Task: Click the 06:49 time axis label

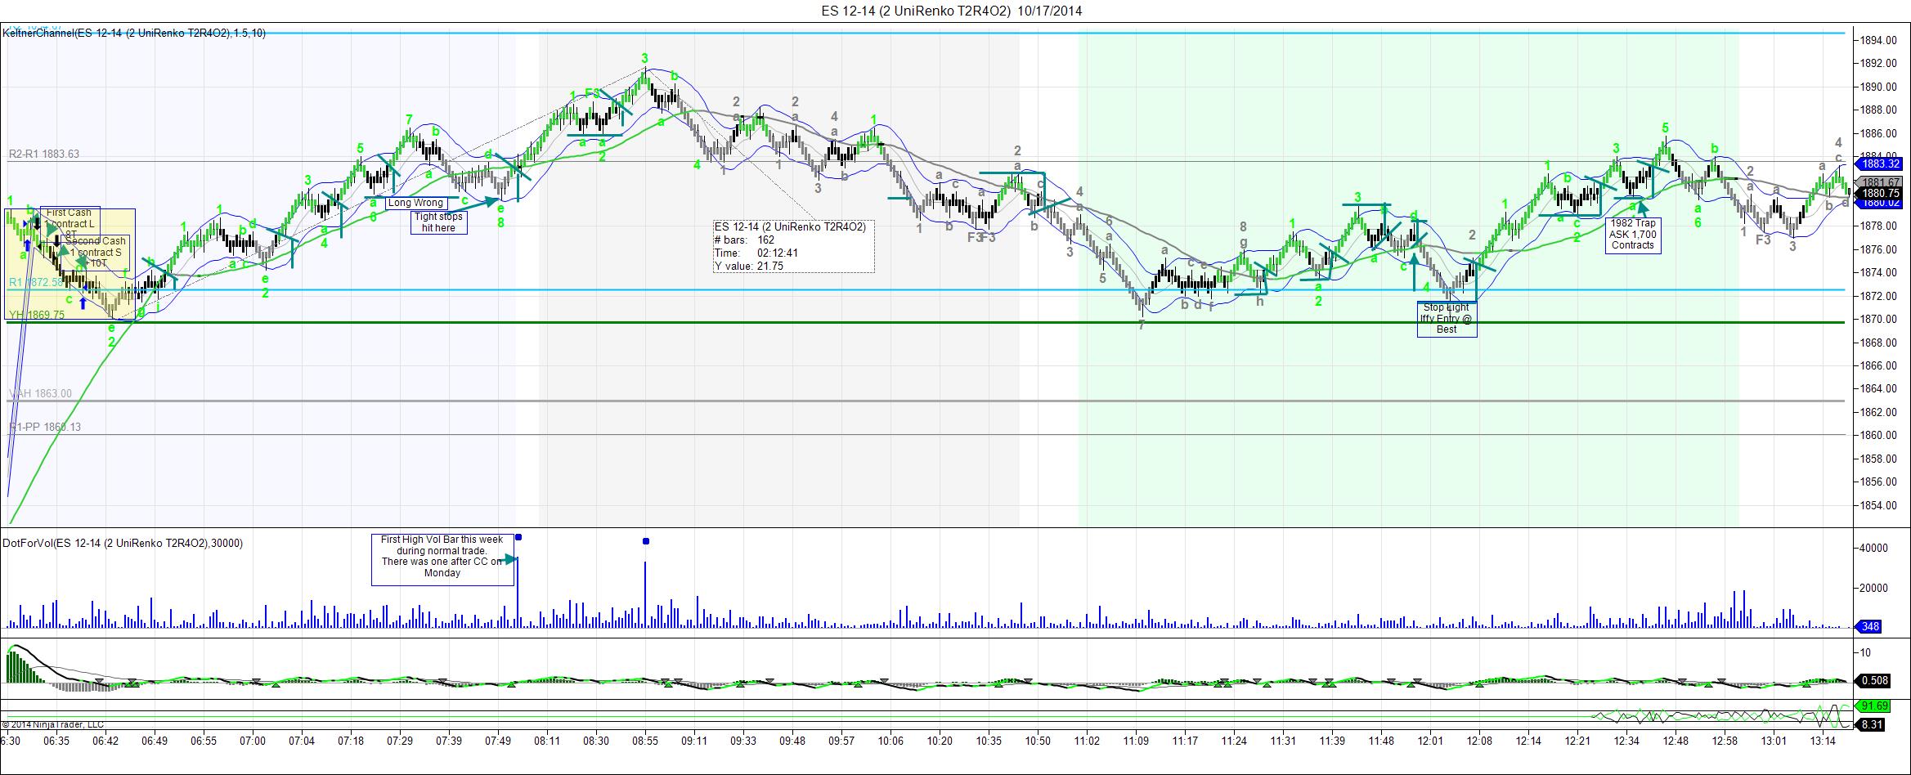Action: click(x=155, y=741)
